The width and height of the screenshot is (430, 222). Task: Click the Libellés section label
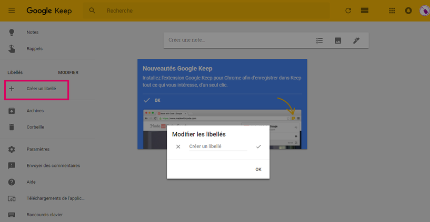click(x=15, y=73)
